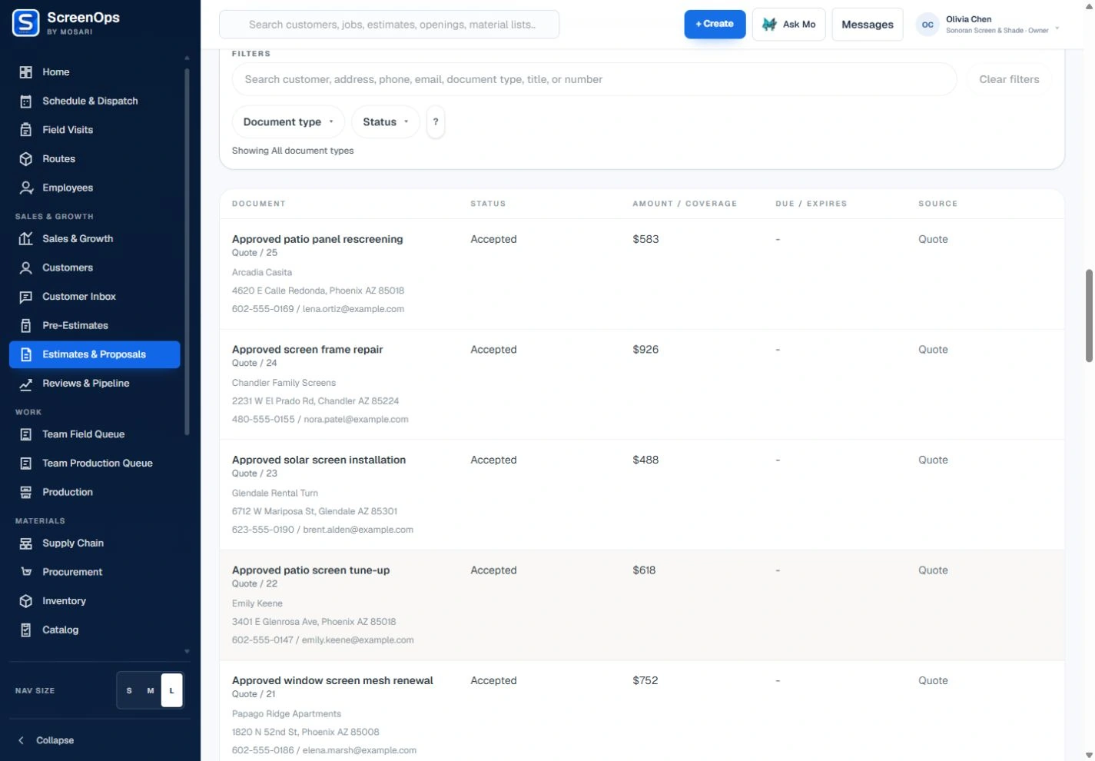
Task: Click the Schedule & Dispatch calendar icon
Action: 26,101
